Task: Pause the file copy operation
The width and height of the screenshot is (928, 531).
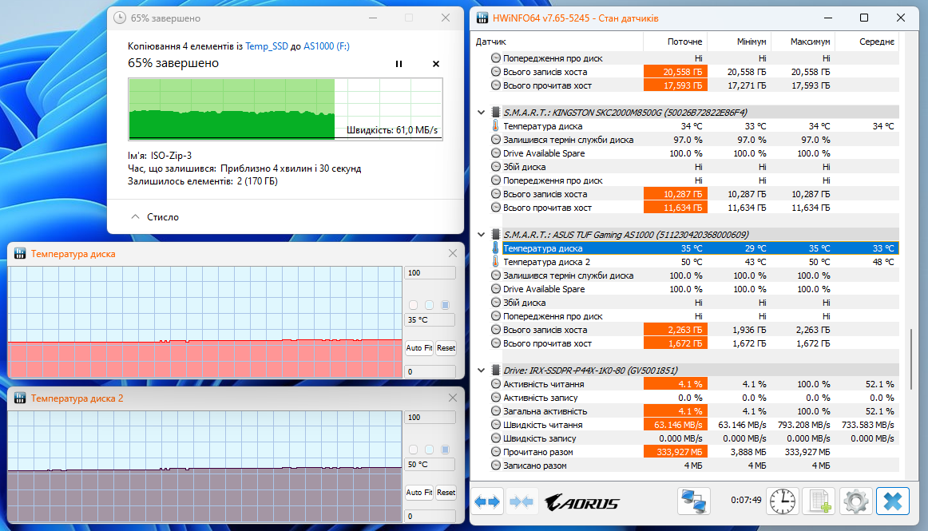Action: coord(399,64)
